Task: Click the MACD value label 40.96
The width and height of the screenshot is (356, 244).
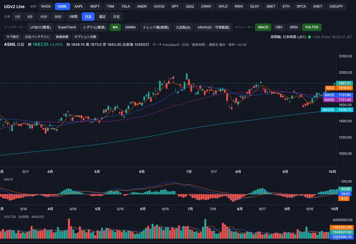Action: [x=345, y=189]
